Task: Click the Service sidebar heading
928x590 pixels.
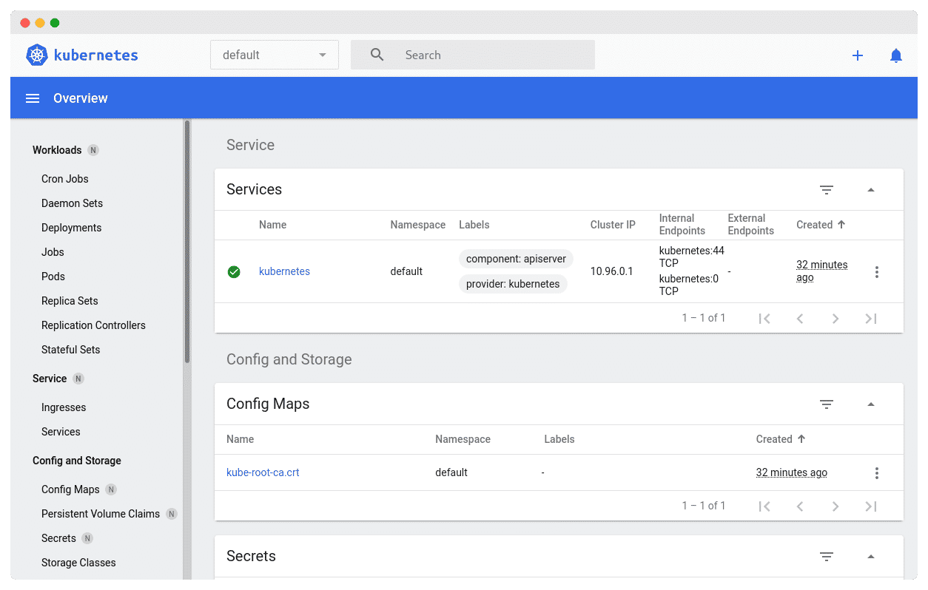Action: (x=50, y=379)
